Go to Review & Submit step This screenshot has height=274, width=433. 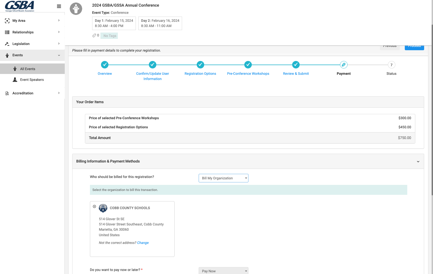click(x=296, y=74)
